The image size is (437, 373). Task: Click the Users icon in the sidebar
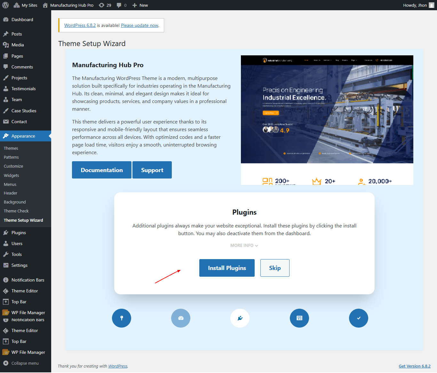pos(6,243)
